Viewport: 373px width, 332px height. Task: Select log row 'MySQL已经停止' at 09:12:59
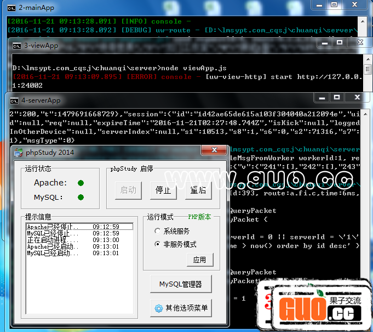(x=79, y=233)
